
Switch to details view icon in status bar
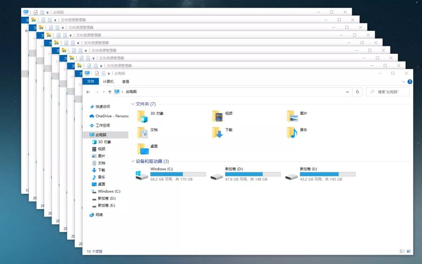(402, 252)
